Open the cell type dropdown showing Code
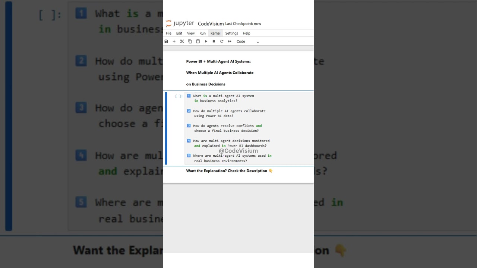 pos(248,41)
